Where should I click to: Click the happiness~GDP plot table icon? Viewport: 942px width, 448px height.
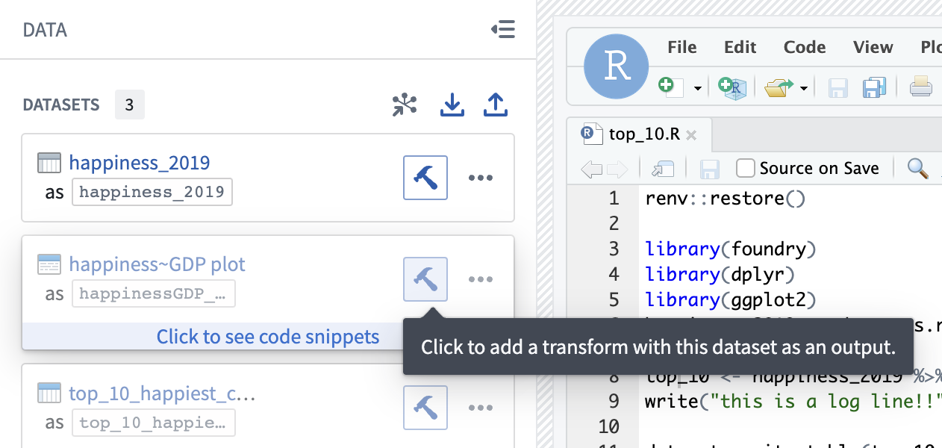point(49,264)
